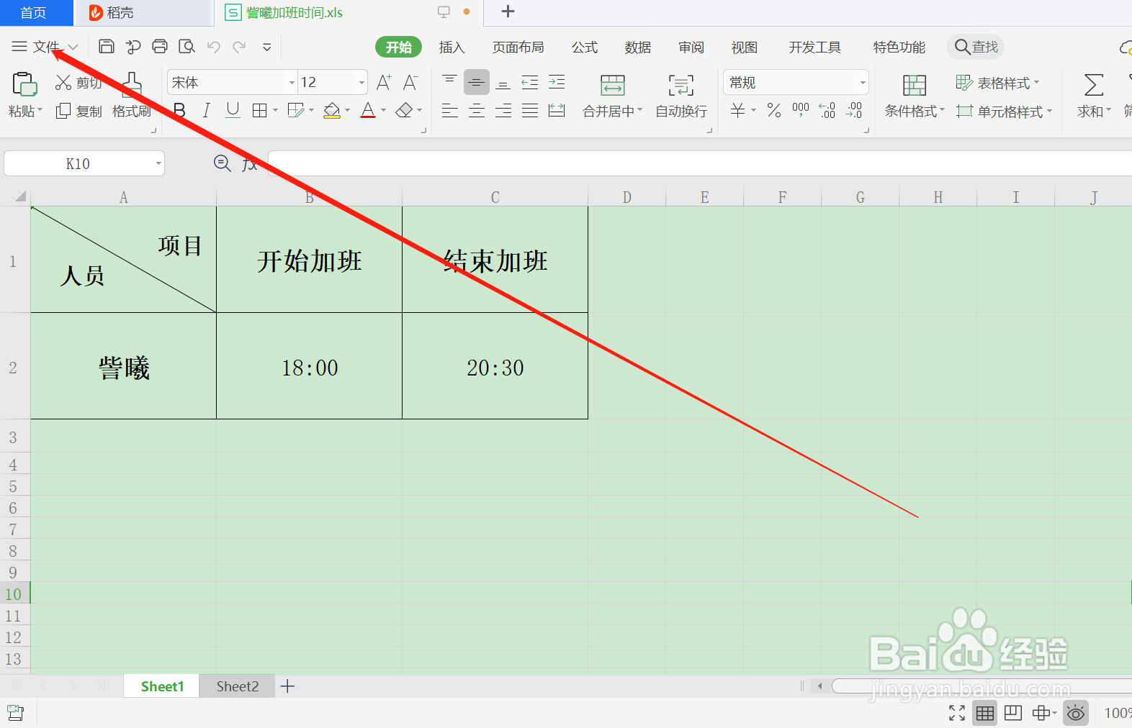The image size is (1132, 728).
Task: Open font name dropdown 宋体
Action: [x=292, y=82]
